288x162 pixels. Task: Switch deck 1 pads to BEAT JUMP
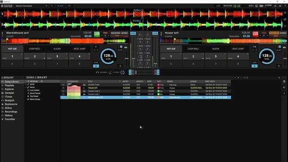[79, 49]
